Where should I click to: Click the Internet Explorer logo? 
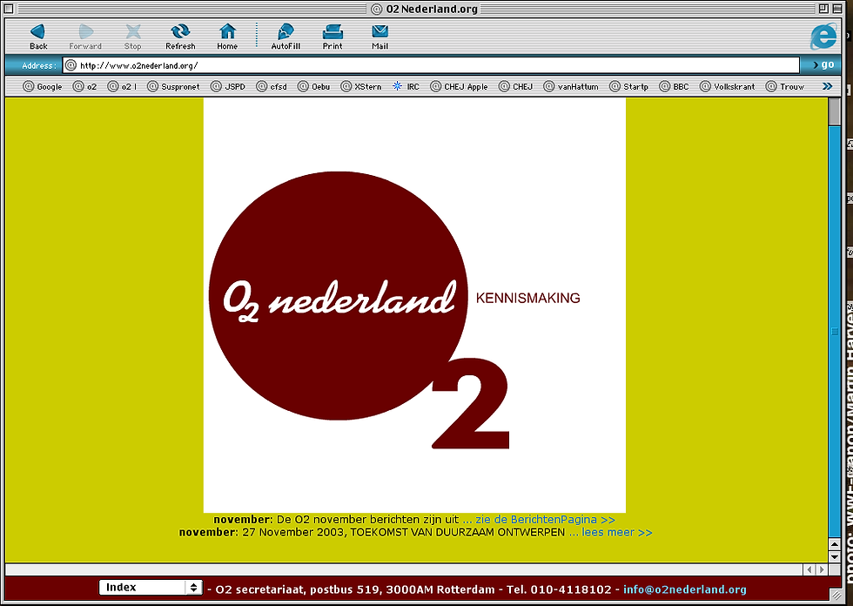tap(823, 37)
